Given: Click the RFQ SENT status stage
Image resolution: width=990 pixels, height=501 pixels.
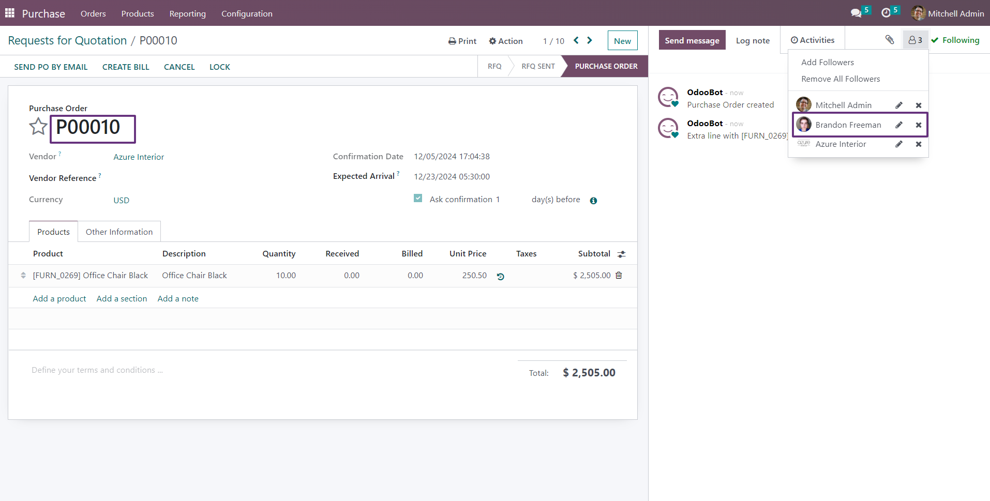Looking at the screenshot, I should (538, 66).
